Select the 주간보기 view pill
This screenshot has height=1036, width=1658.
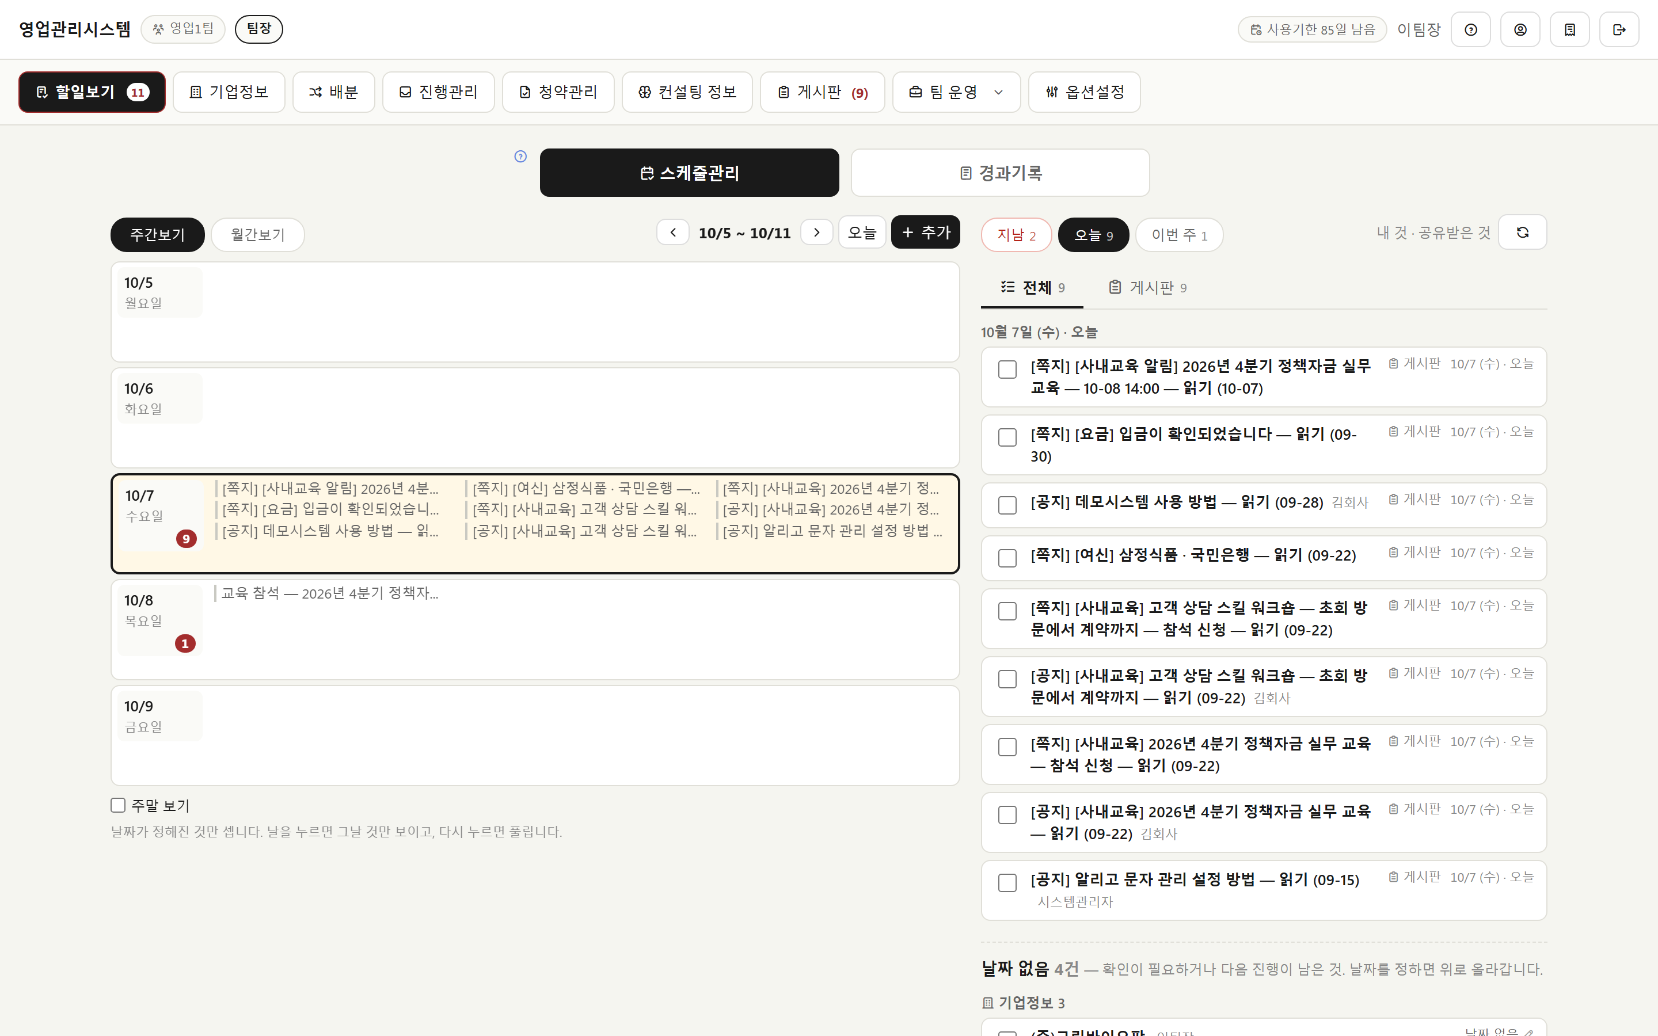coord(158,234)
